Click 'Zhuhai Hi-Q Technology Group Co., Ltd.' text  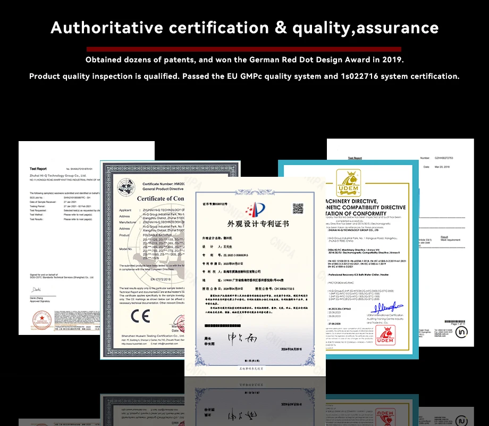click(58, 176)
